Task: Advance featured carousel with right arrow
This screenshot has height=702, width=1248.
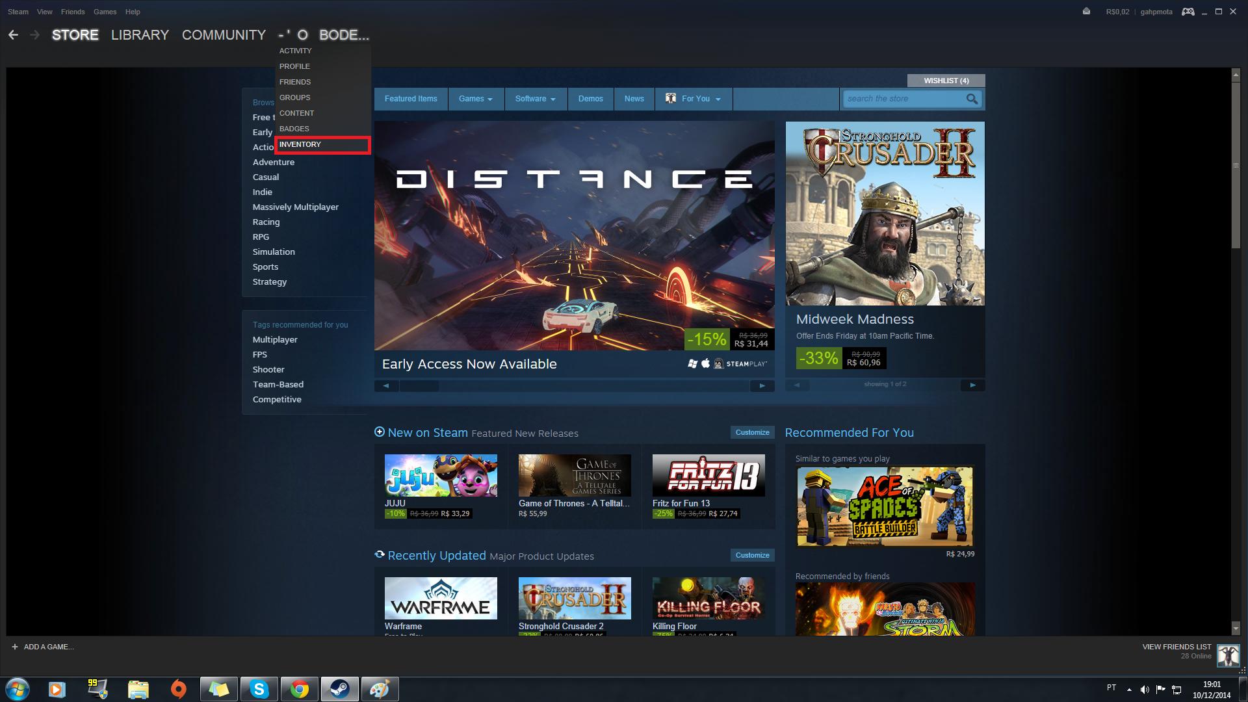Action: tap(762, 385)
